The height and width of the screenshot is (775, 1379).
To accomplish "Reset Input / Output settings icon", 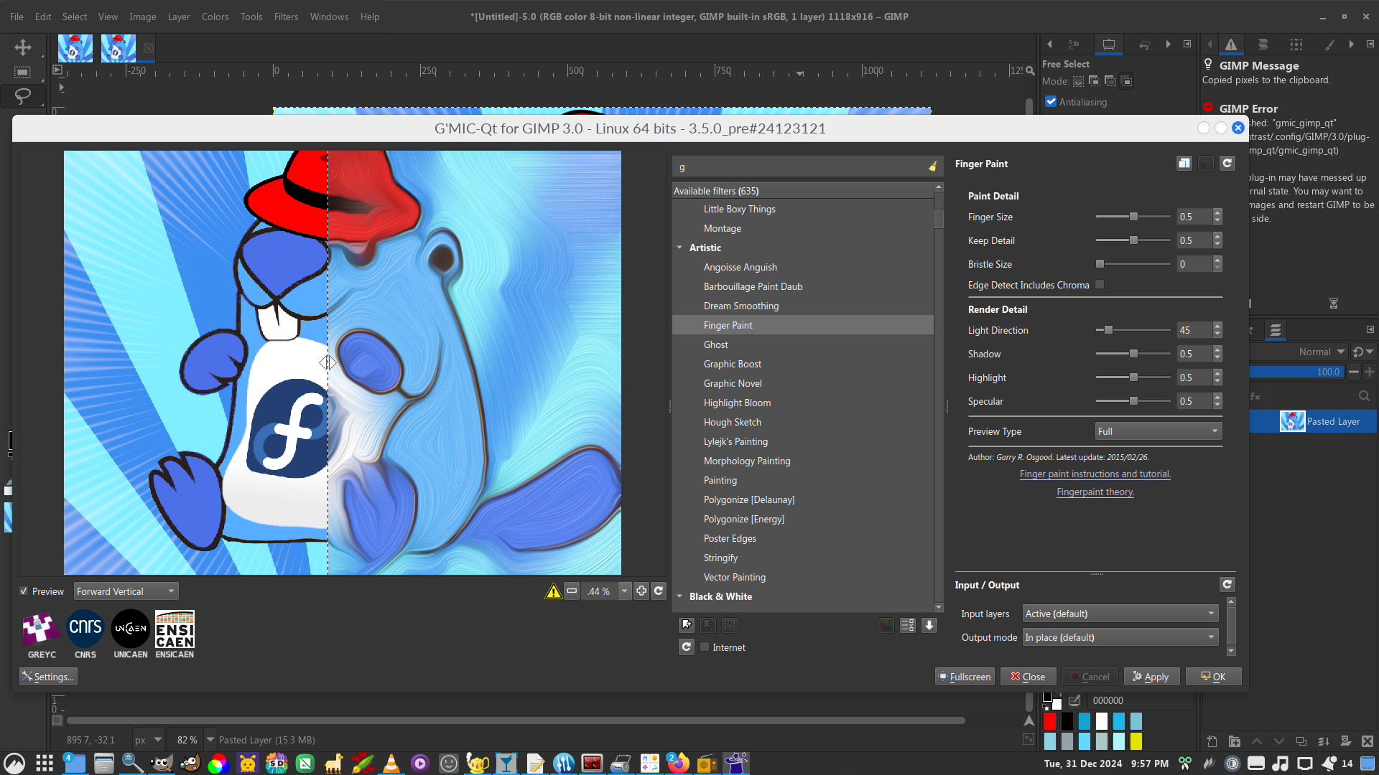I will point(1227,585).
